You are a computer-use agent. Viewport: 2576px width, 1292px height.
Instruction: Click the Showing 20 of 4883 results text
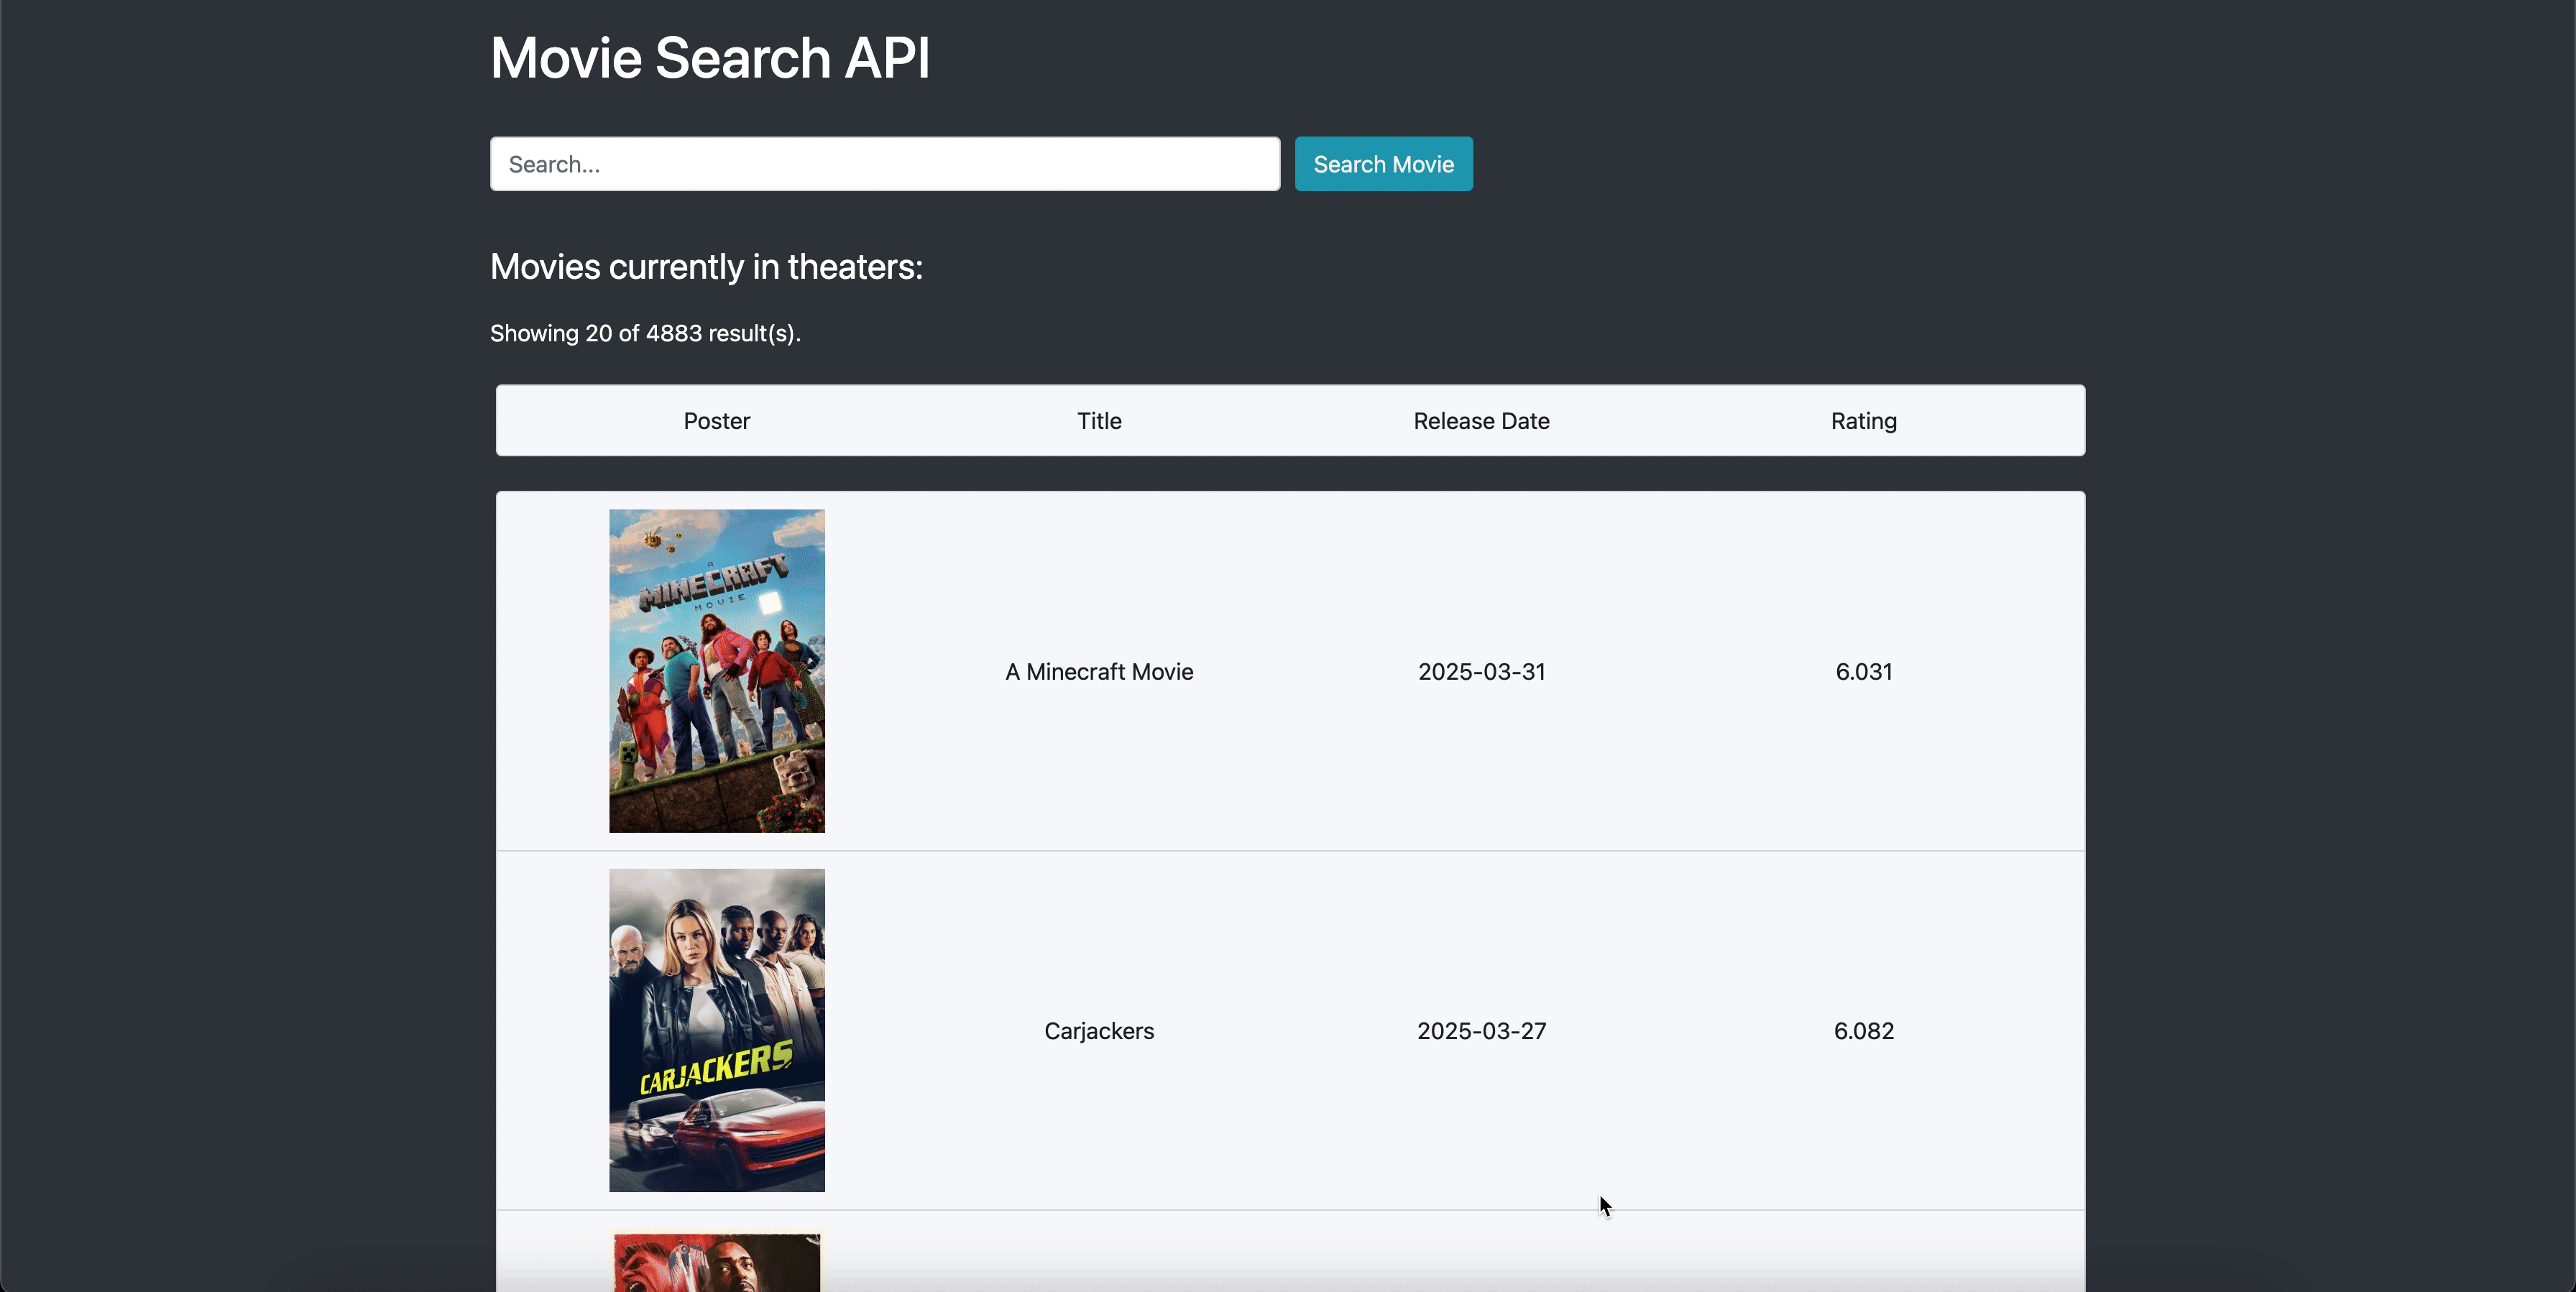pos(645,333)
